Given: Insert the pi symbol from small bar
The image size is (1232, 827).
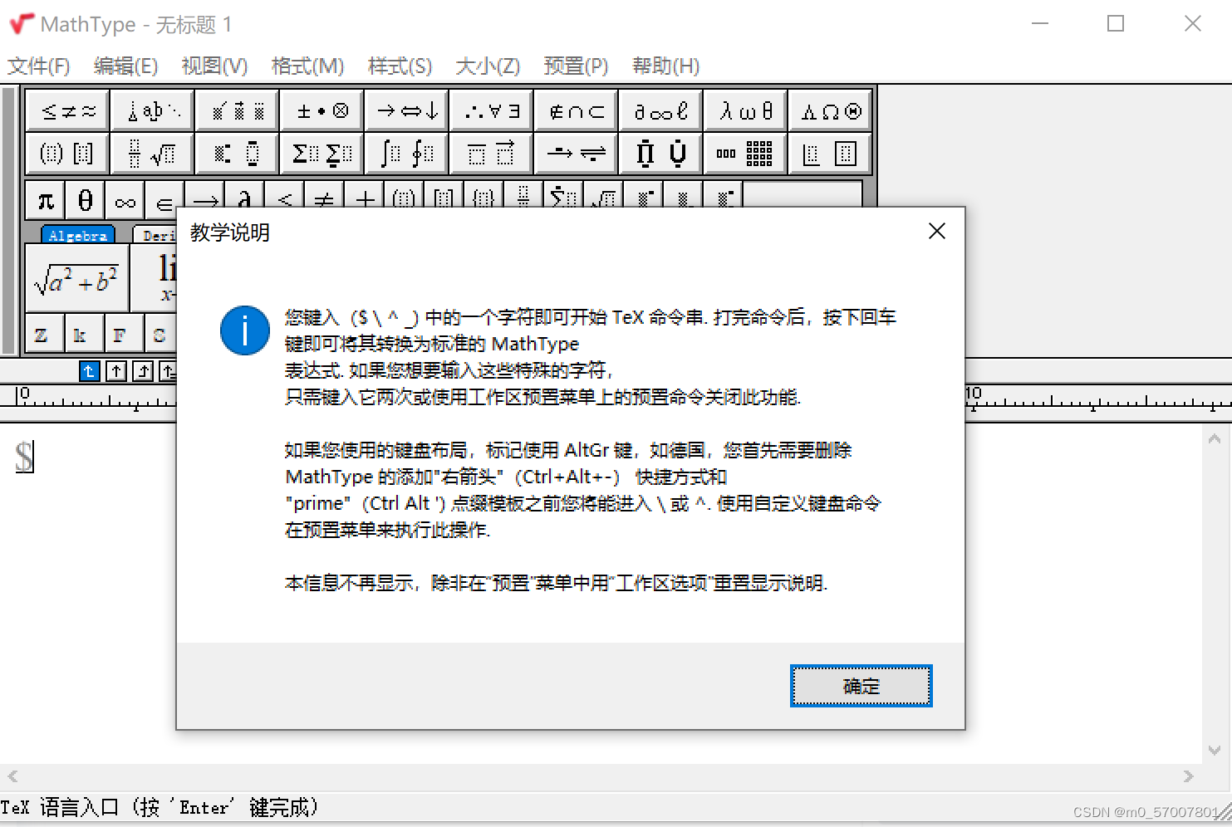Looking at the screenshot, I should 46,201.
